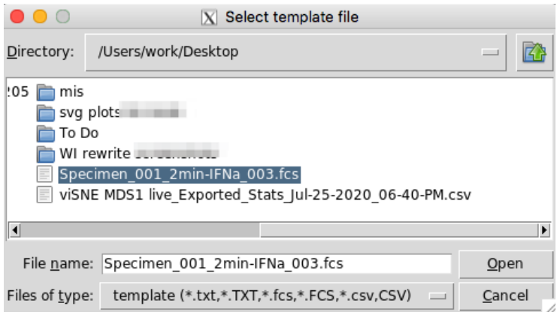Click the X11 icon in title bar
The height and width of the screenshot is (318, 560).
click(x=209, y=17)
